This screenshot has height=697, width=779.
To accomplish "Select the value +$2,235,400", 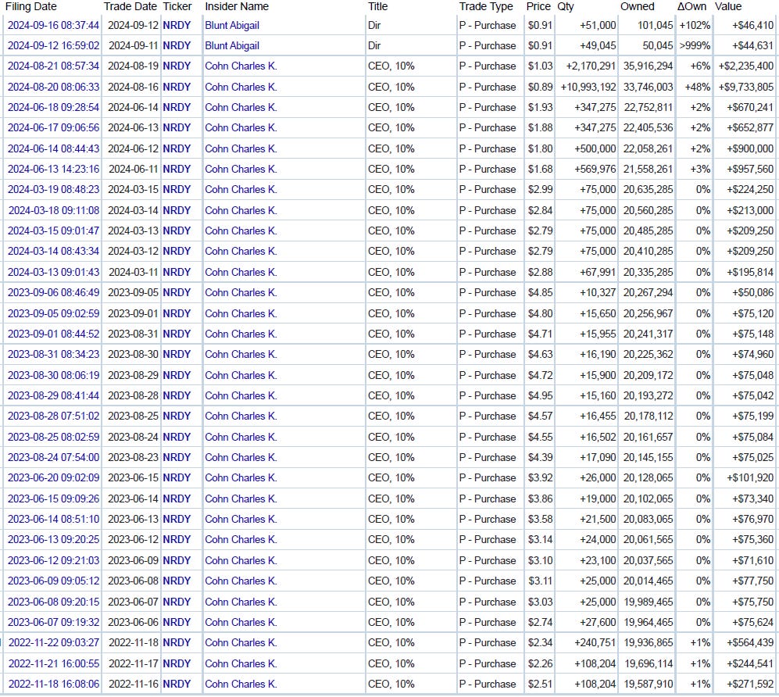I will (x=745, y=66).
